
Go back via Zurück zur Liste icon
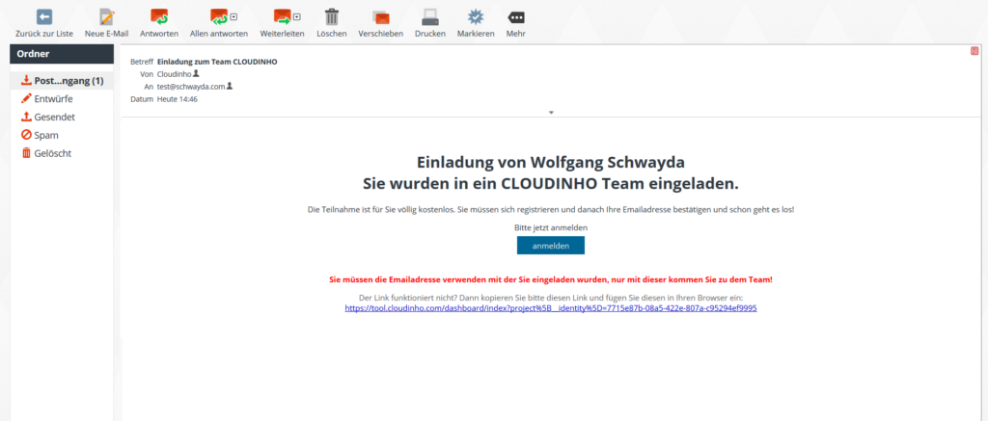tap(44, 17)
